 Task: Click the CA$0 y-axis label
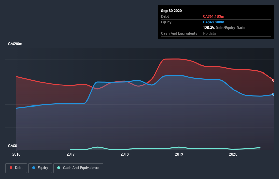[13, 146]
